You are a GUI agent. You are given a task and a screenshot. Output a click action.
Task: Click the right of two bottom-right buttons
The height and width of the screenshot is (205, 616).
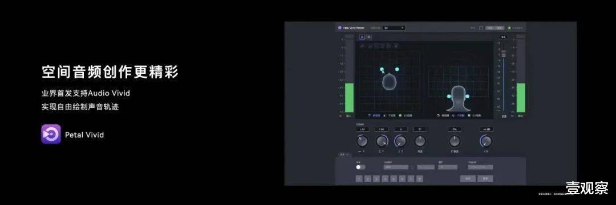point(485,178)
